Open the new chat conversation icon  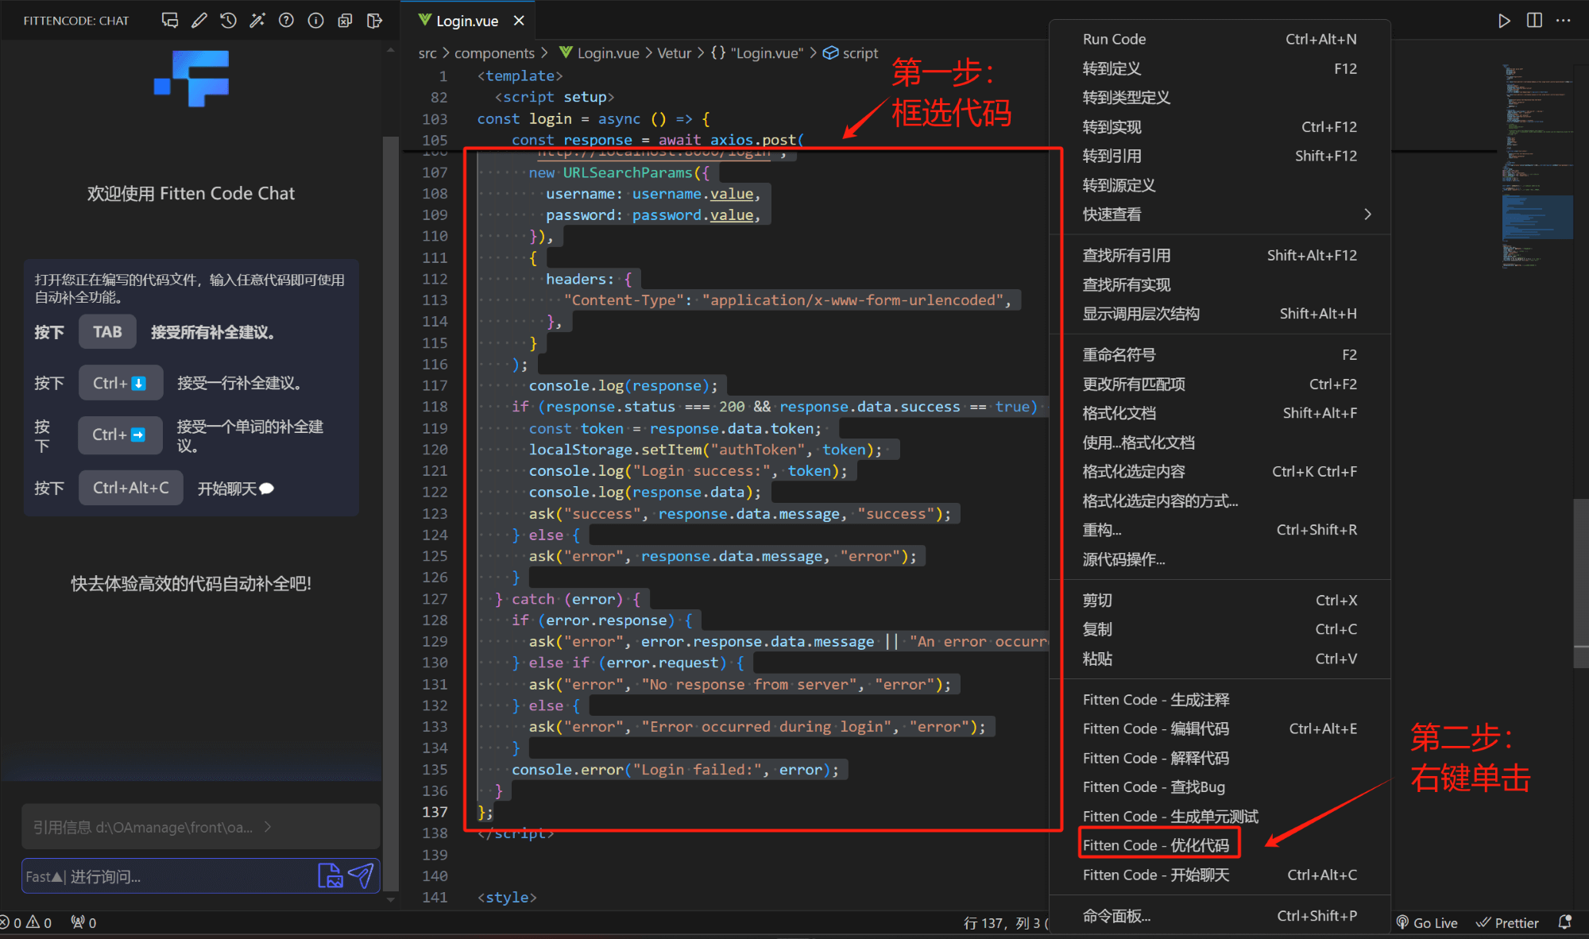coord(170,21)
